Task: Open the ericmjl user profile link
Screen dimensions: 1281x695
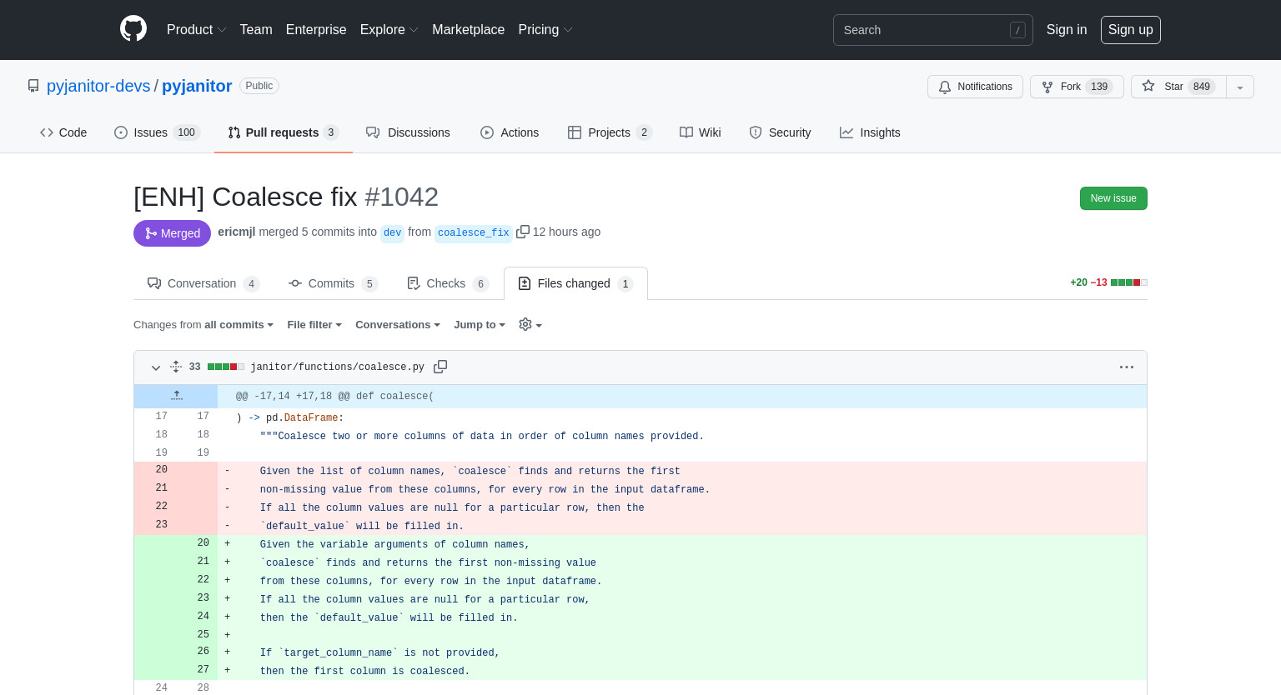Action: tap(236, 232)
